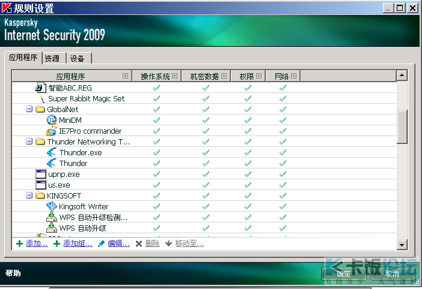The height and width of the screenshot is (289, 422).
Task: Click the KINGSOFT folder icon
Action: [x=40, y=195]
